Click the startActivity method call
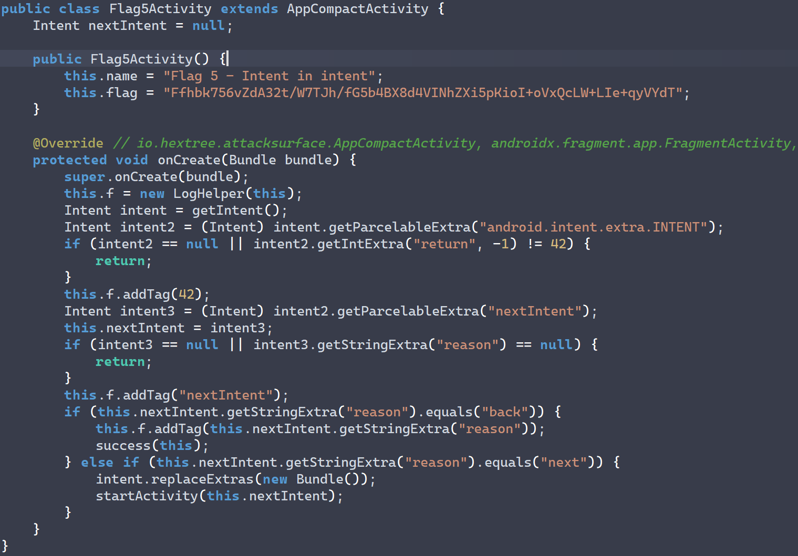Image resolution: width=798 pixels, height=556 pixels. coord(147,496)
